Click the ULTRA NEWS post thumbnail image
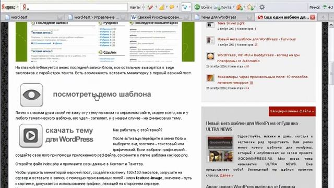This screenshot has height=188, width=334. pyautogui.click(x=220, y=149)
